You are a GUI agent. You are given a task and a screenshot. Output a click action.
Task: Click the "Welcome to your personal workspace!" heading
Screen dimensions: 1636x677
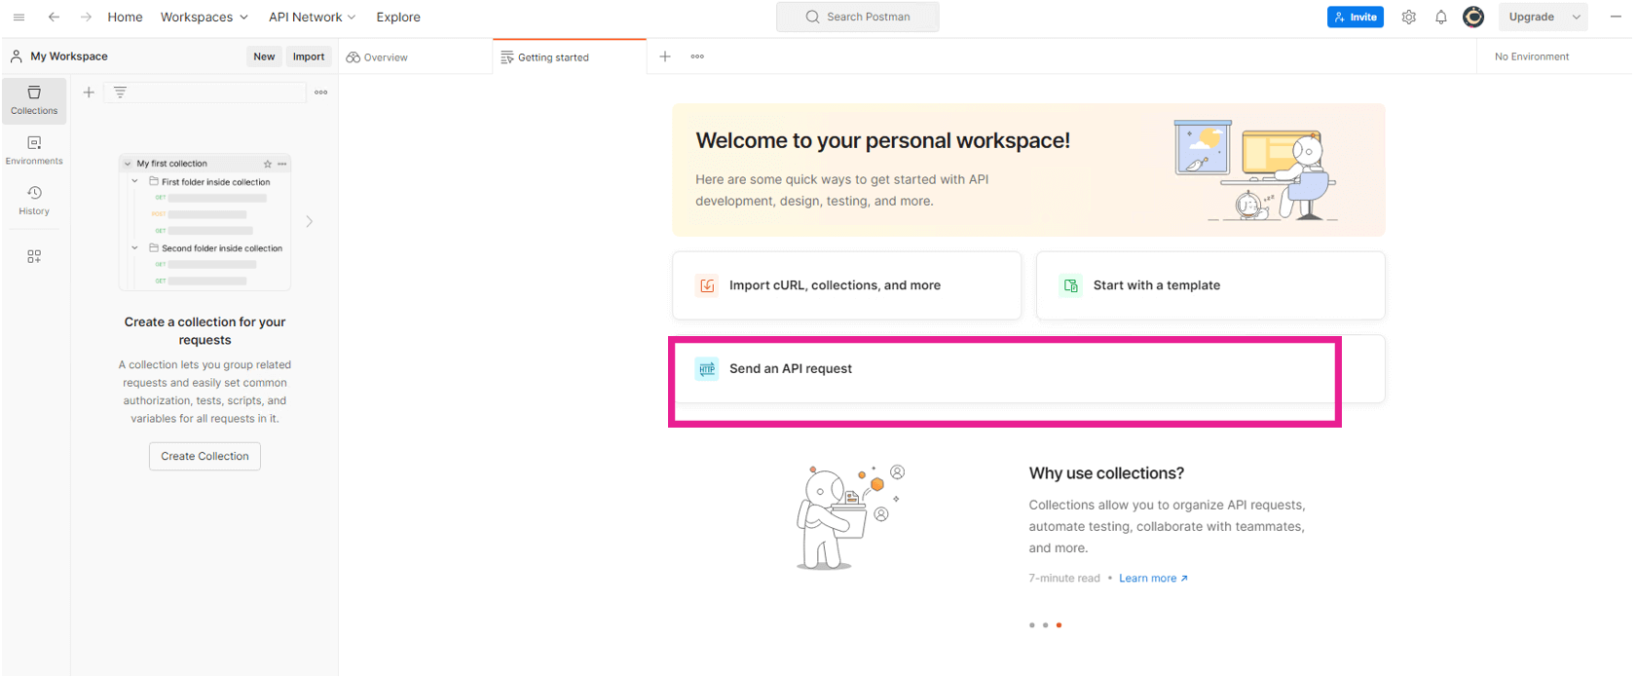tap(882, 140)
